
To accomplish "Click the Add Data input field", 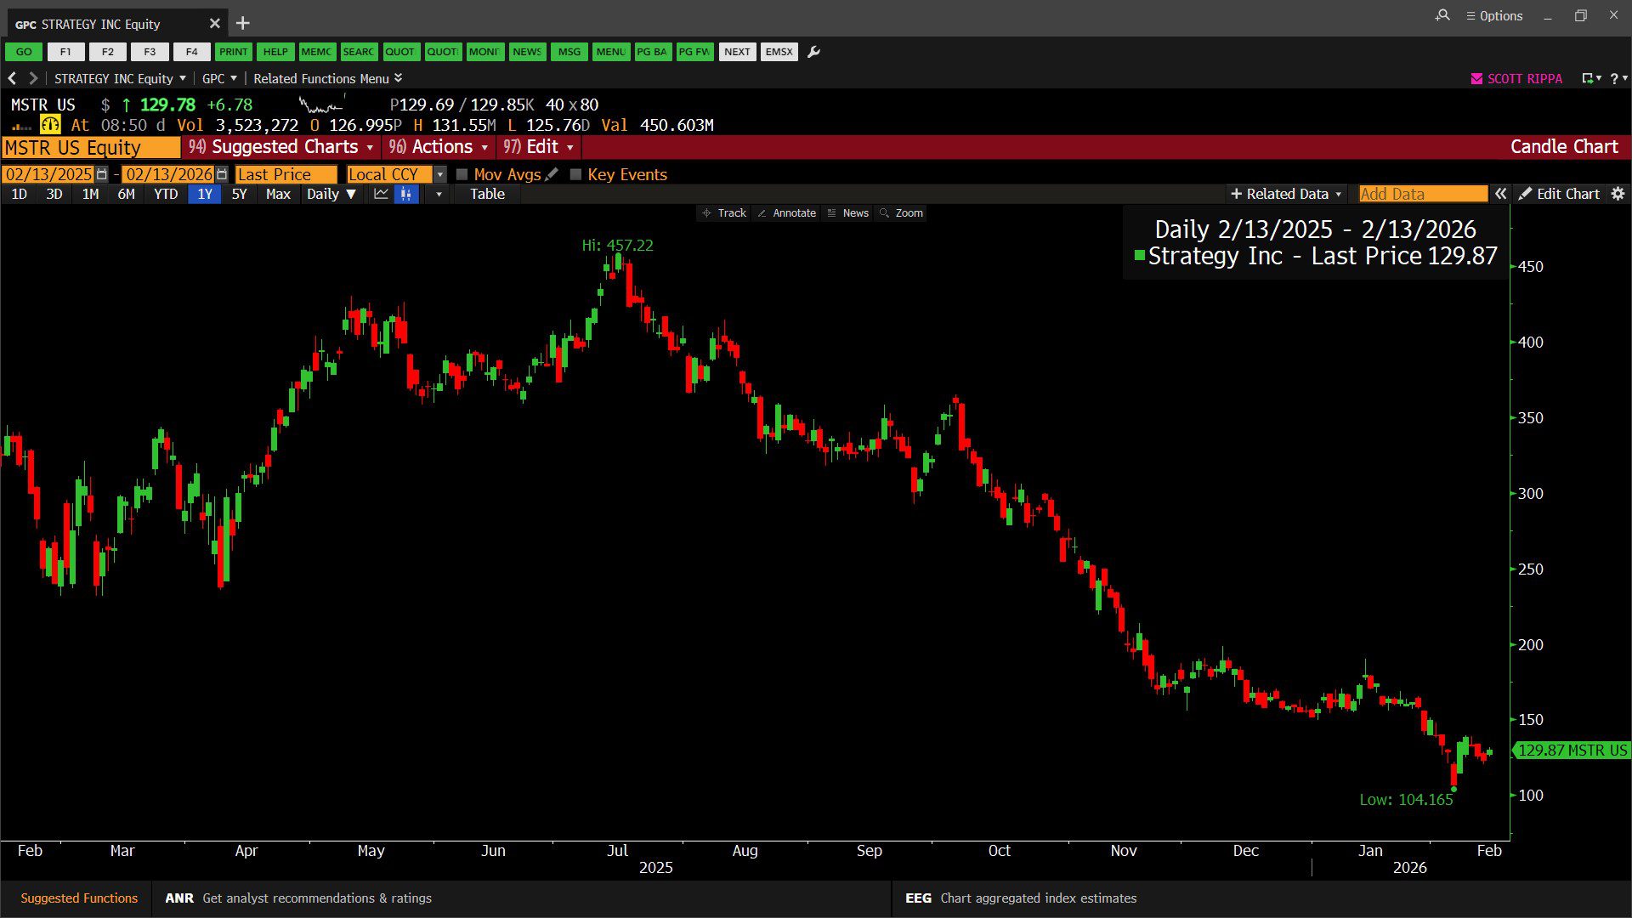I will [x=1423, y=194].
